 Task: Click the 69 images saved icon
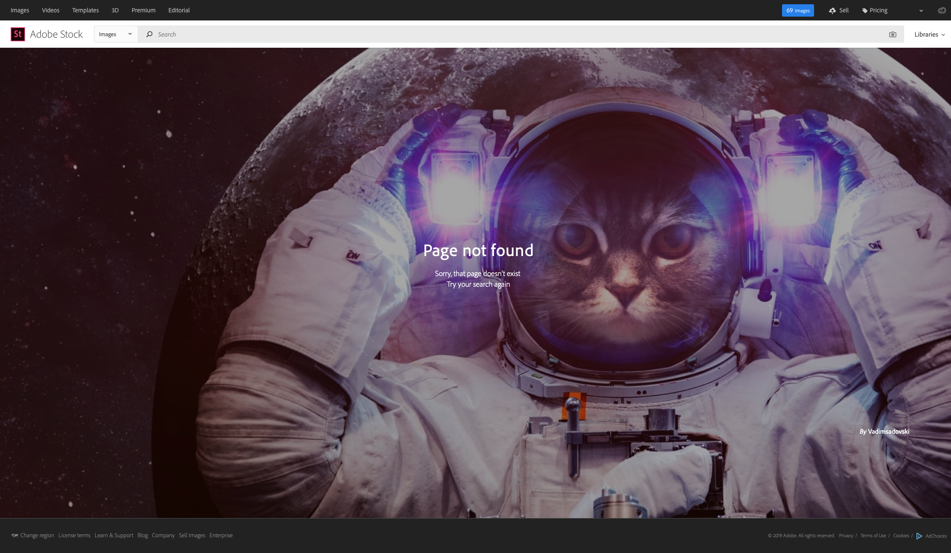[x=797, y=10]
